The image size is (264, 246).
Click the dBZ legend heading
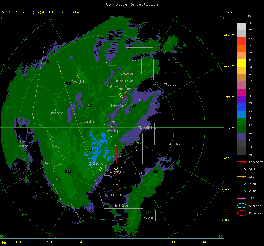(x=249, y=16)
